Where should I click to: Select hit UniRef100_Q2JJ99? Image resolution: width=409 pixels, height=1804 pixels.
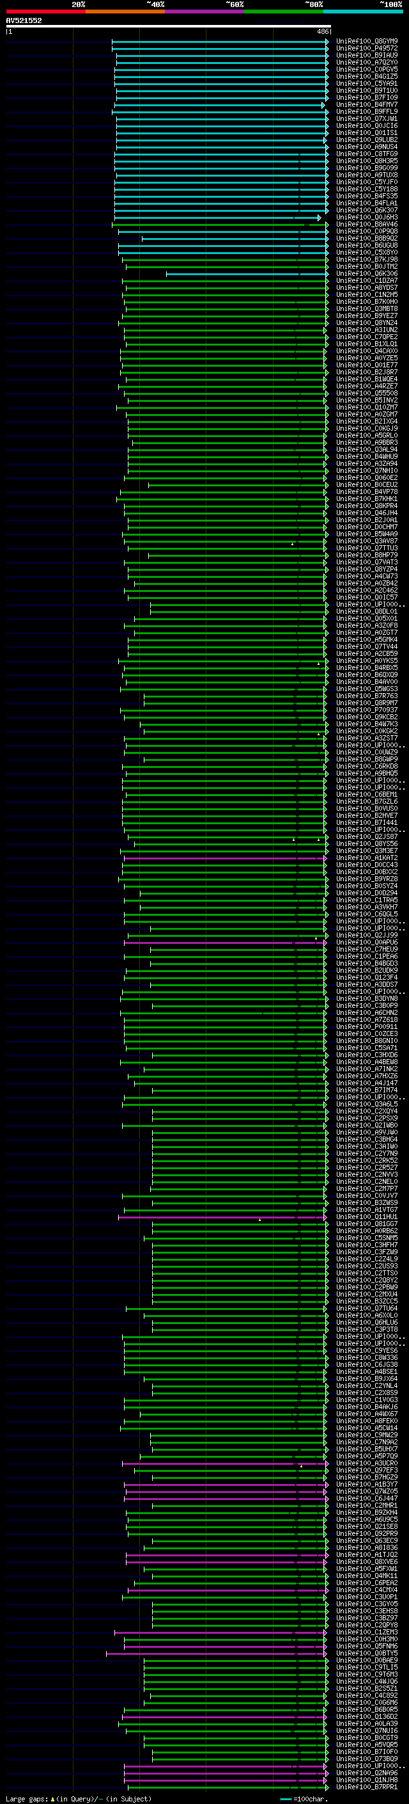point(367,936)
